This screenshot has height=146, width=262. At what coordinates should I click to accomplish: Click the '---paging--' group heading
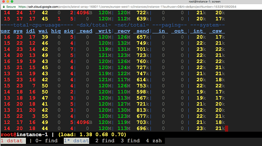point(170,25)
